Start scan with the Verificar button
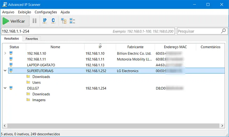This screenshot has width=229, height=137. (x=15, y=21)
